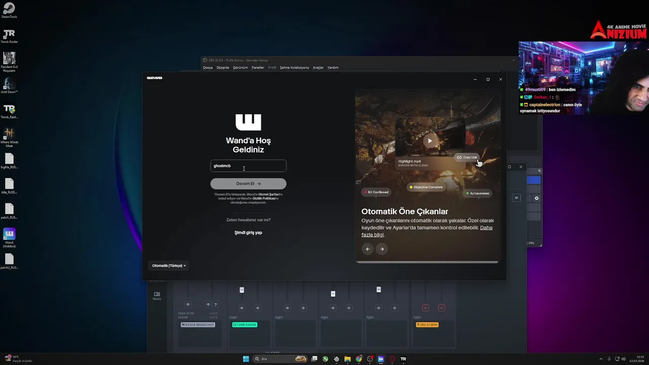Open the Hizmet Şartları terms link

click(x=270, y=194)
